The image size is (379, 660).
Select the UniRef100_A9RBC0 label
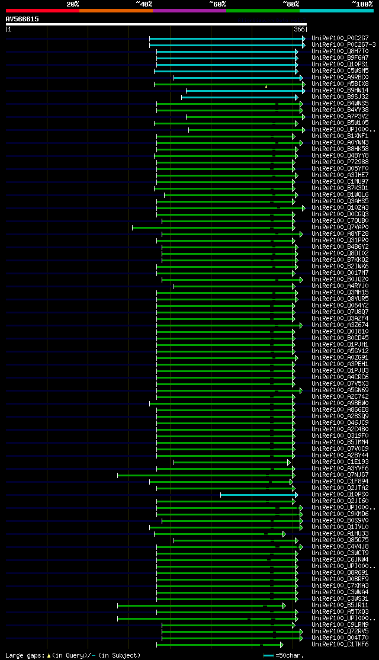coord(341,78)
